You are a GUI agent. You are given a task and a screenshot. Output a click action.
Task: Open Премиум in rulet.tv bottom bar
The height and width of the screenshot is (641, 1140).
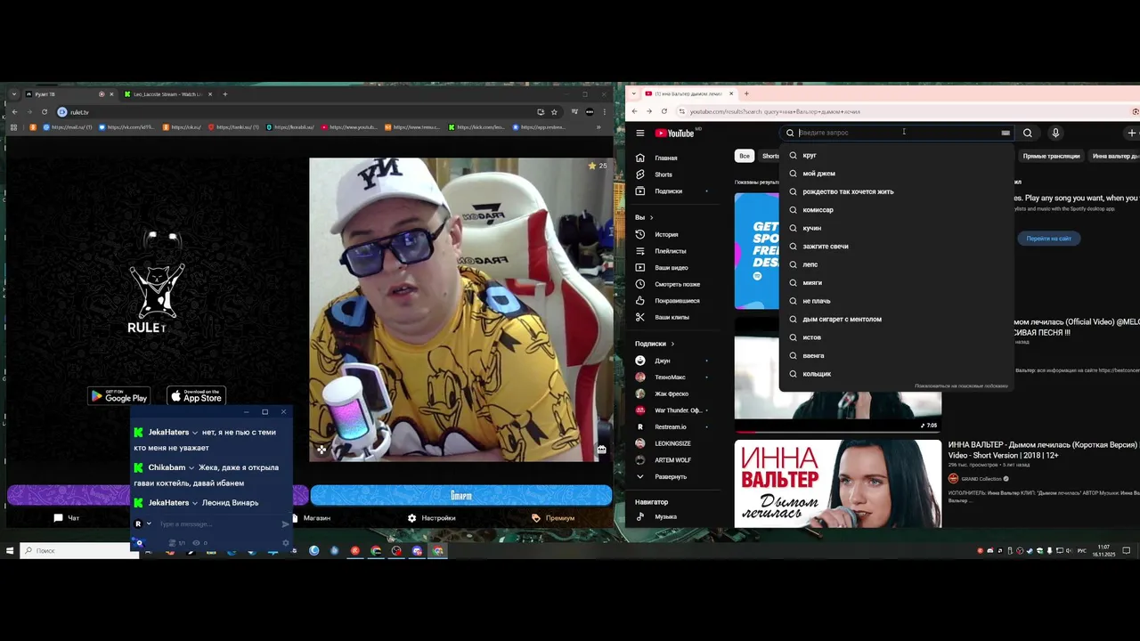(x=553, y=517)
